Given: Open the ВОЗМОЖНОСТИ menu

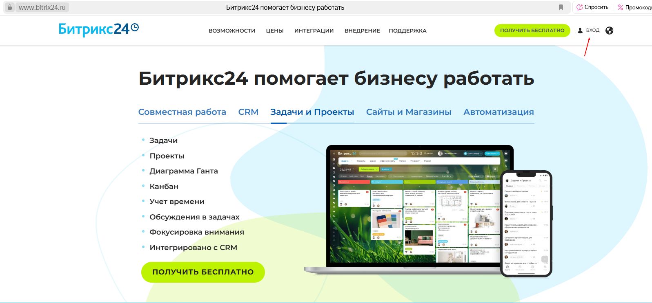Looking at the screenshot, I should pos(231,31).
